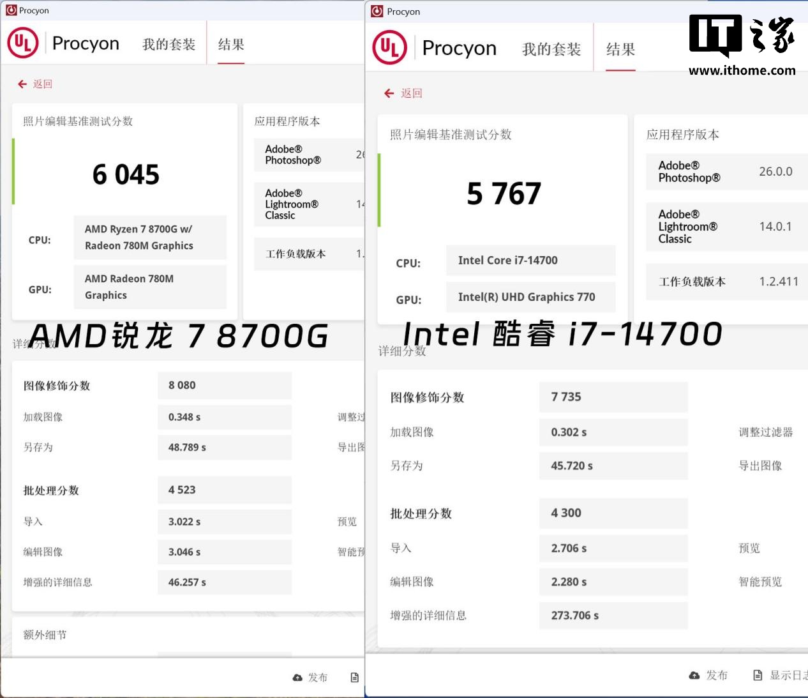Click the UL logo in the Ryzen 7 8700G window

23,43
